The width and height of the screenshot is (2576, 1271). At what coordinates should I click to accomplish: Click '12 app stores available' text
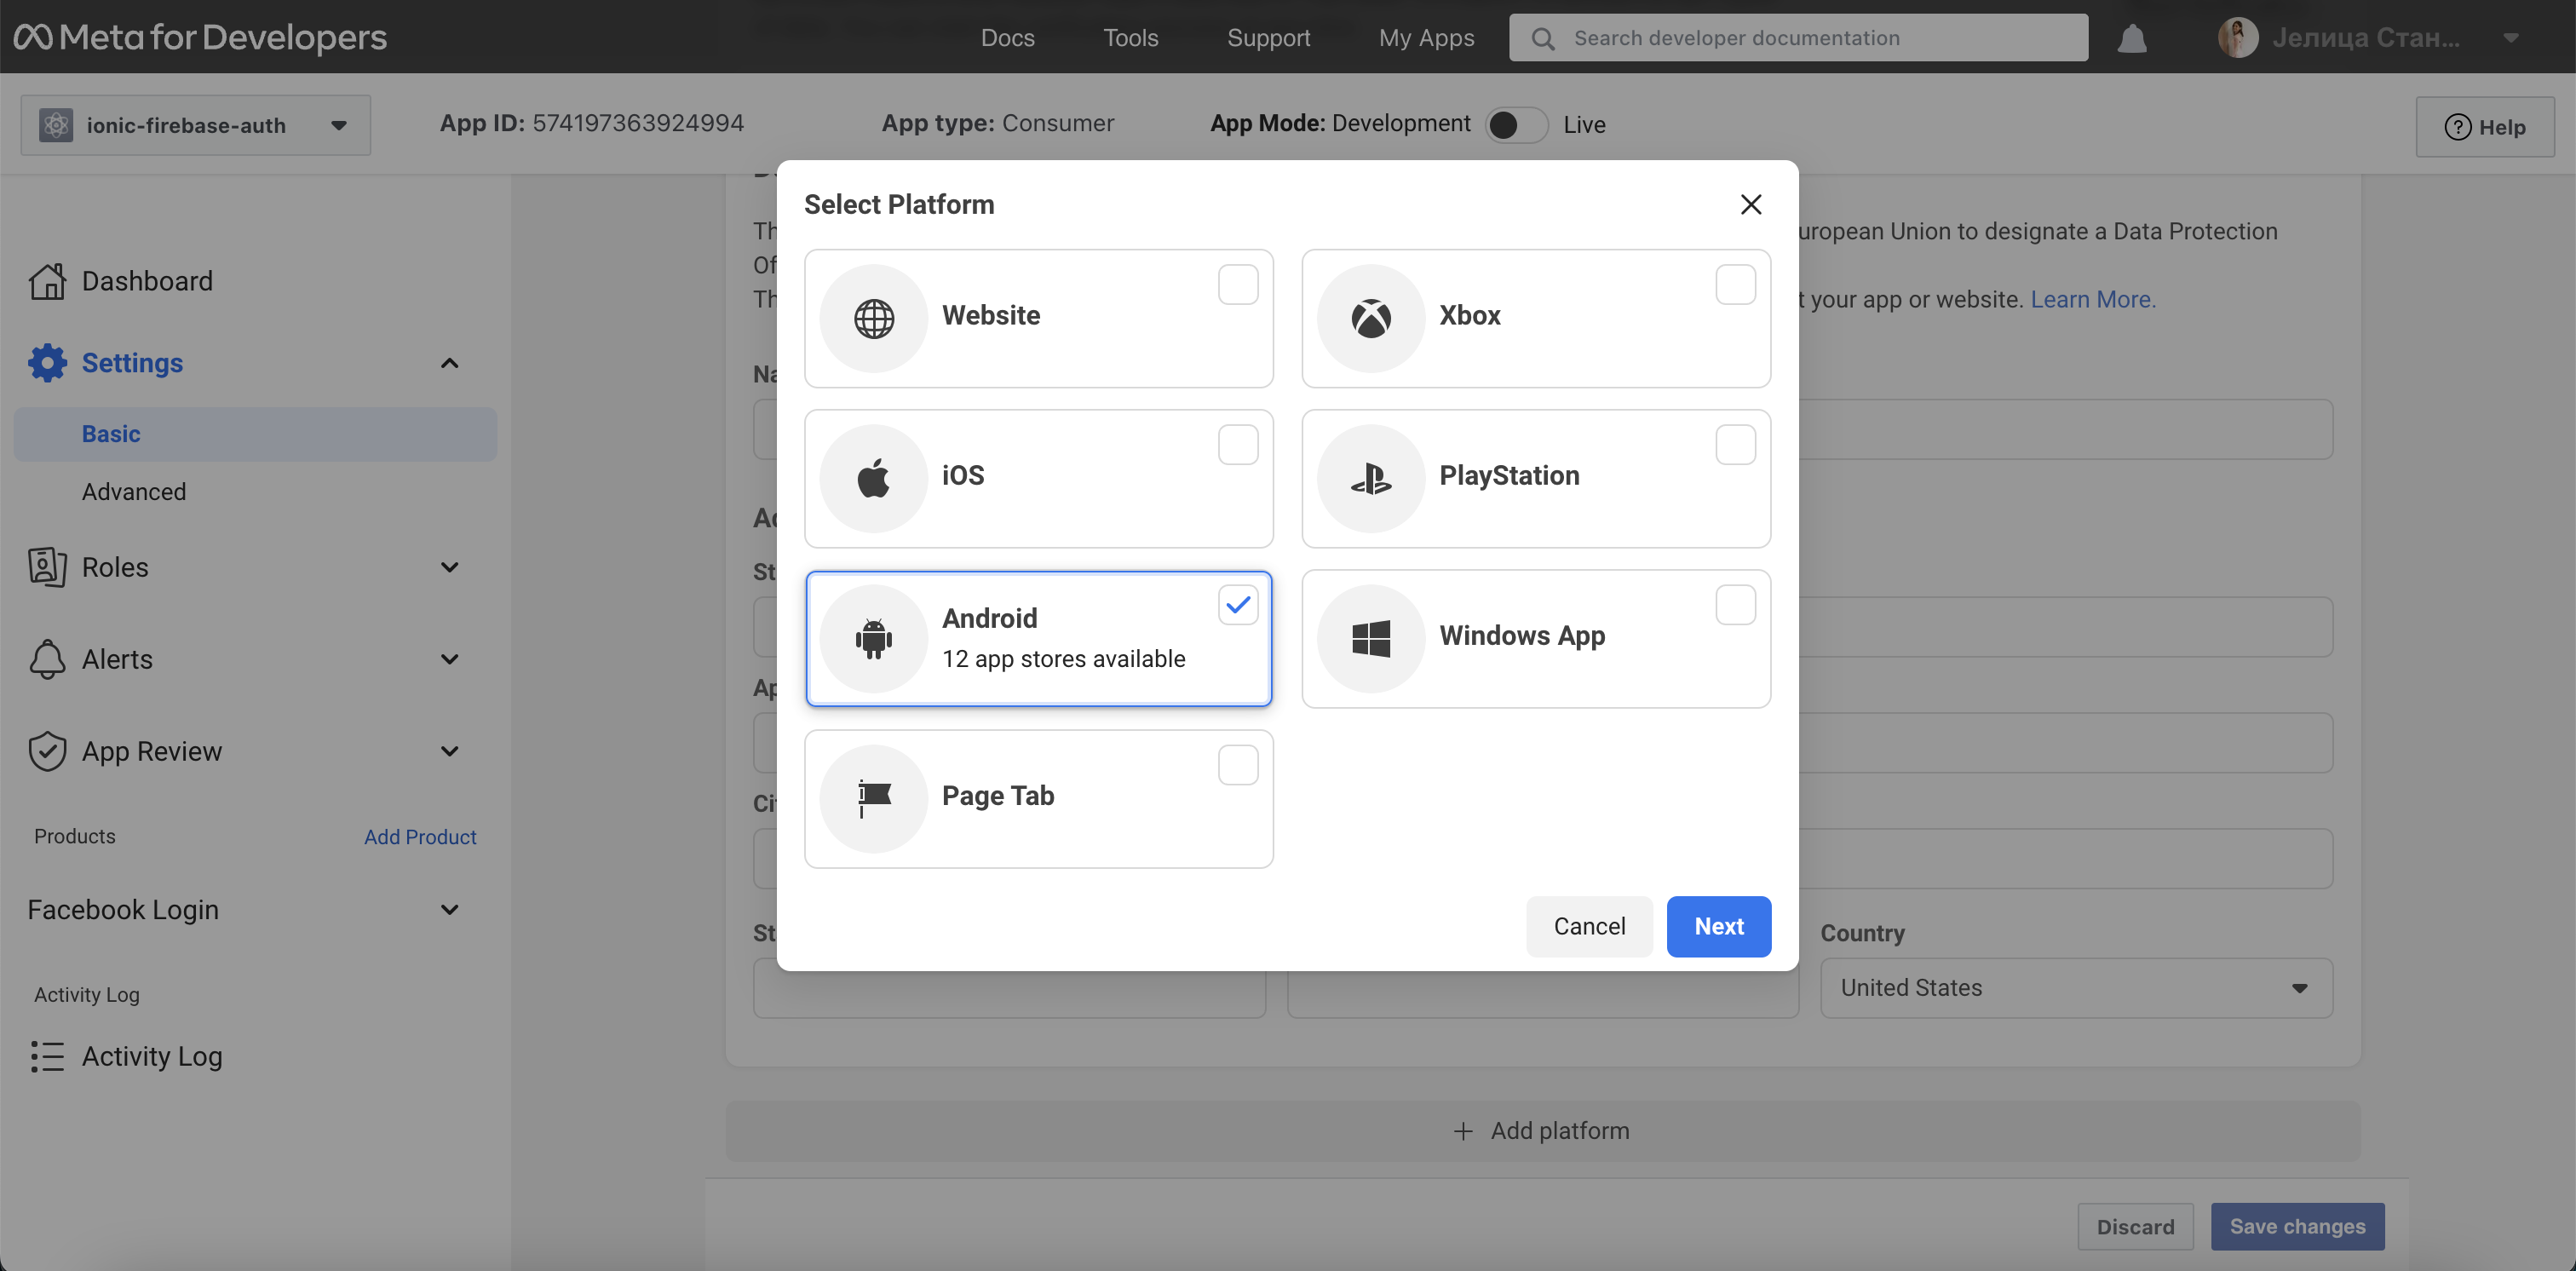tap(1063, 659)
